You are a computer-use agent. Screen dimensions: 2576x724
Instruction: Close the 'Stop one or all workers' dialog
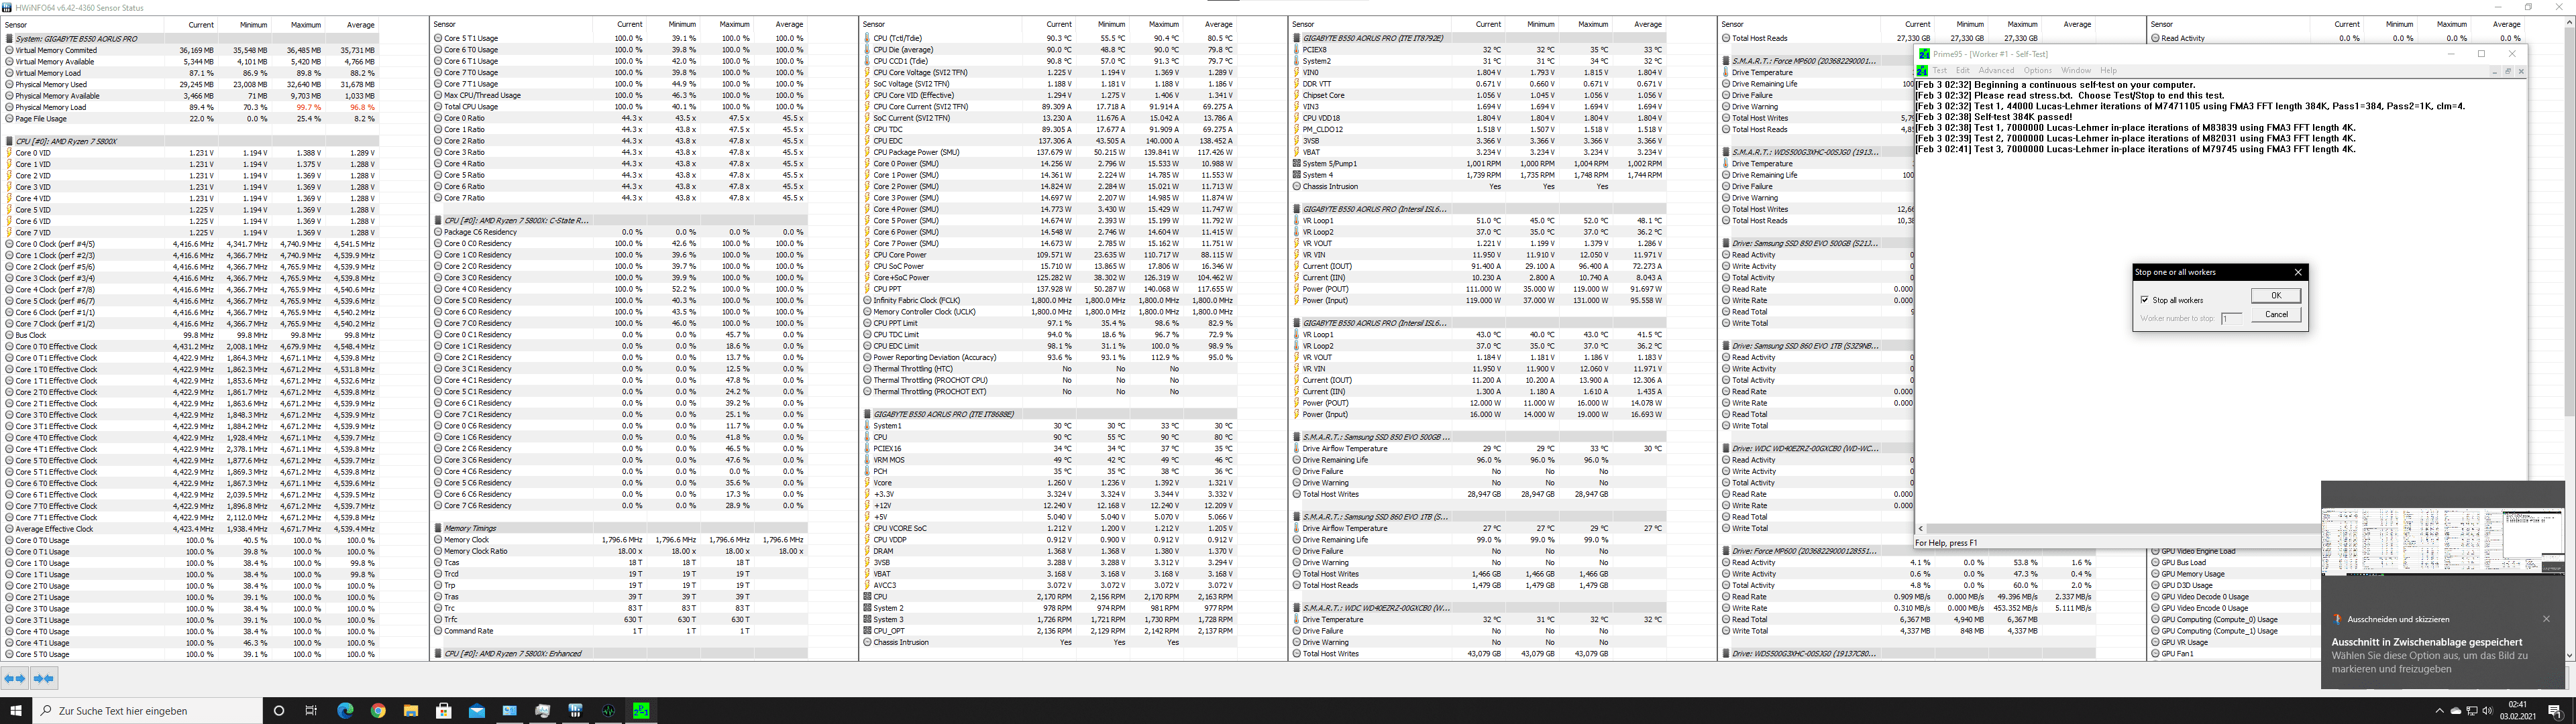[2298, 272]
